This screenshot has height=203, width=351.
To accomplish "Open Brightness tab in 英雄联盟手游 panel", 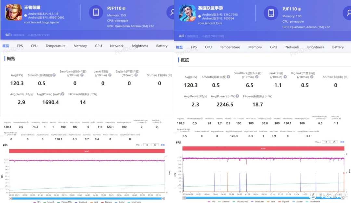I will [x=316, y=47].
